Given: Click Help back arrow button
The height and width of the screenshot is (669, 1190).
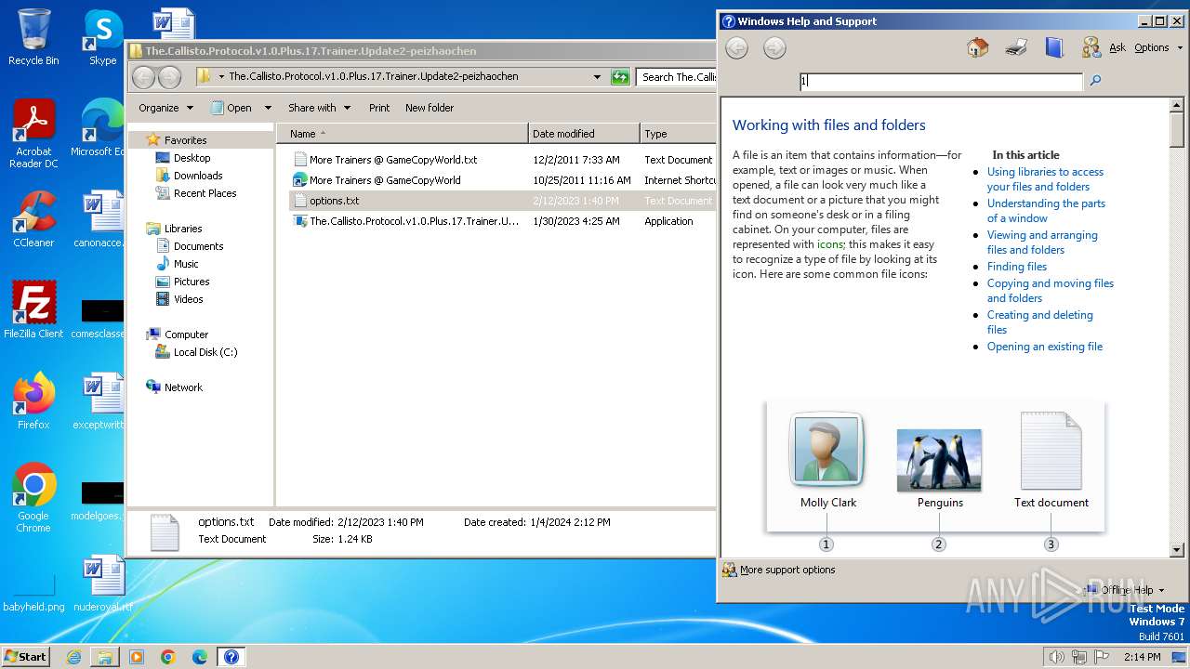Looking at the screenshot, I should coord(736,48).
